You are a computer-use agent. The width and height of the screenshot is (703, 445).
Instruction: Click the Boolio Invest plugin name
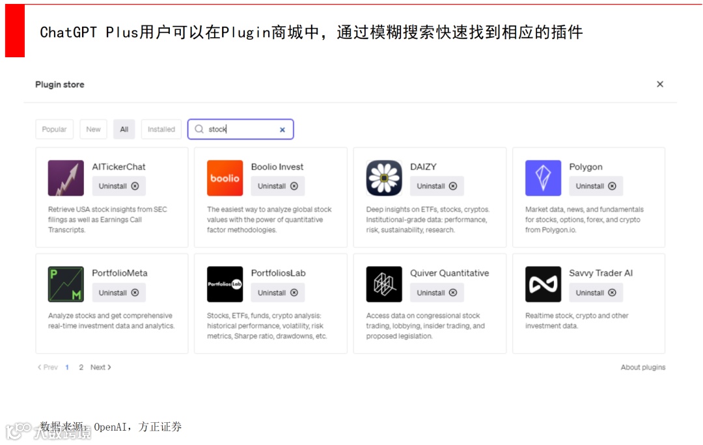277,167
